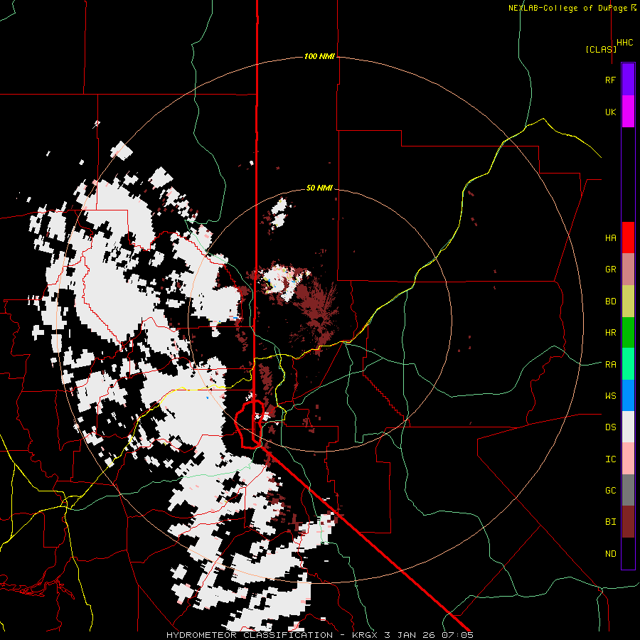Screen dimensions: 640x640
Task: Click the HA legend label
Action: (610, 238)
